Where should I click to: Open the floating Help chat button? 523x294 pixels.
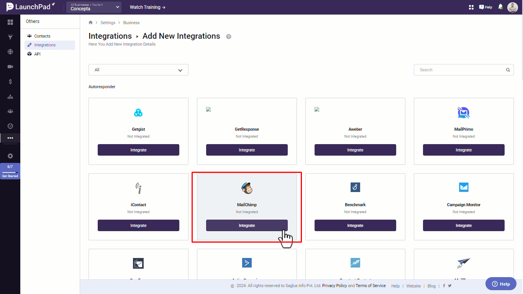point(501,284)
